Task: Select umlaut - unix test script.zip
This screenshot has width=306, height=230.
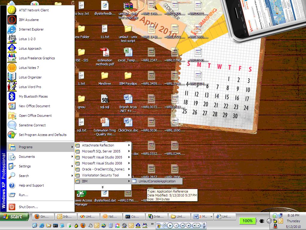Action: 128,10
